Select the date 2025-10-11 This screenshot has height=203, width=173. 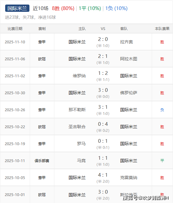click(x=15, y=161)
